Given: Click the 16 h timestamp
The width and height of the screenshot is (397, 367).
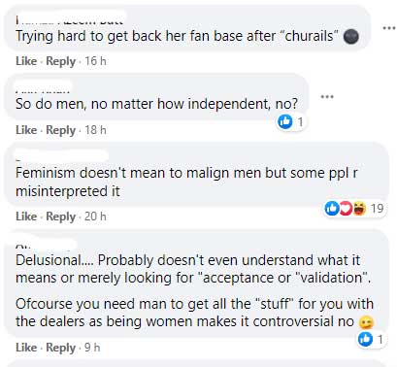Looking at the screenshot, I should [95, 61].
